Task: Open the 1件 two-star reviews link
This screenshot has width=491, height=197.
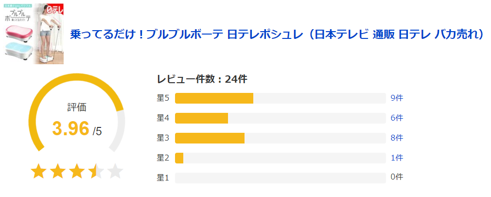Action: click(397, 158)
